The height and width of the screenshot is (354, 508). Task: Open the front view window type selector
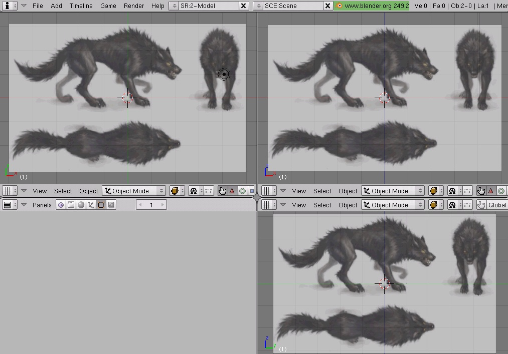click(269, 191)
